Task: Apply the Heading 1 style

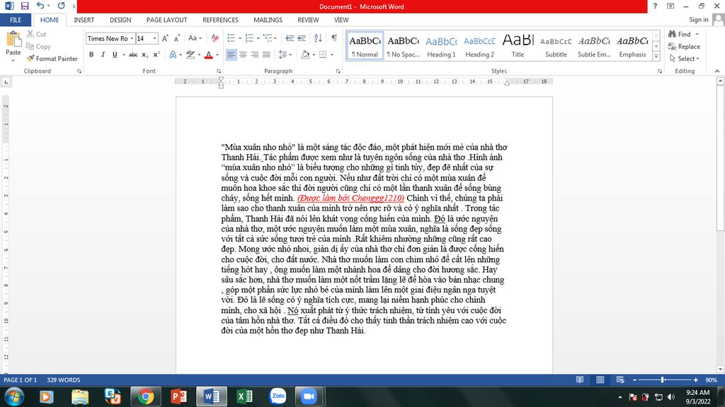Action: (441, 46)
